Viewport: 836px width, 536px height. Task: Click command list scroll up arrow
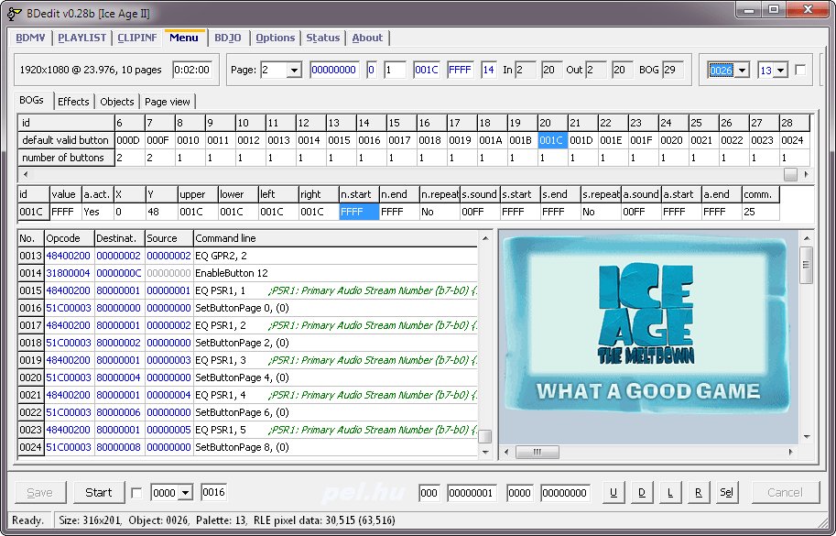[485, 238]
